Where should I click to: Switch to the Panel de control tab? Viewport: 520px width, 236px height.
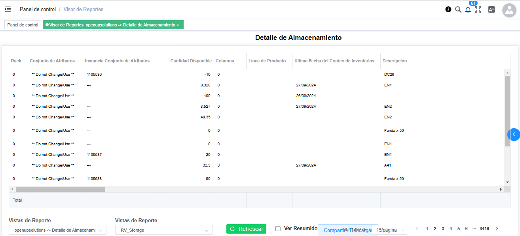(x=23, y=25)
